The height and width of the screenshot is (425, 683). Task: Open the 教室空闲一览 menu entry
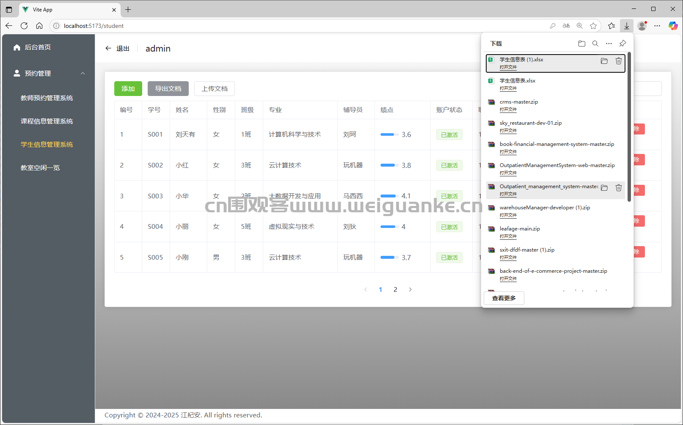(x=40, y=167)
